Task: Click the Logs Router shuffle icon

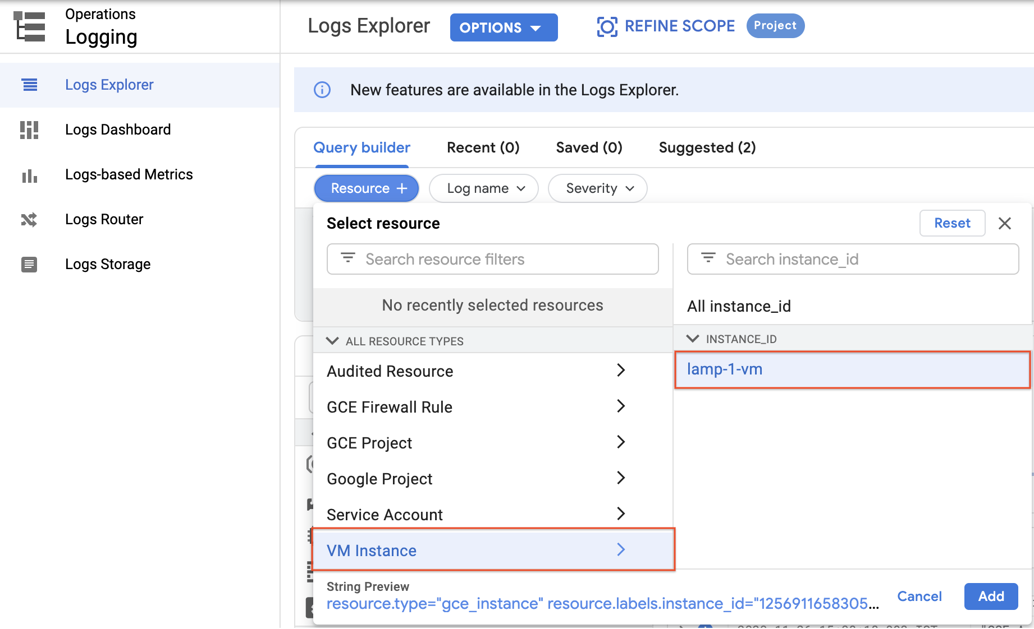Action: (29, 220)
